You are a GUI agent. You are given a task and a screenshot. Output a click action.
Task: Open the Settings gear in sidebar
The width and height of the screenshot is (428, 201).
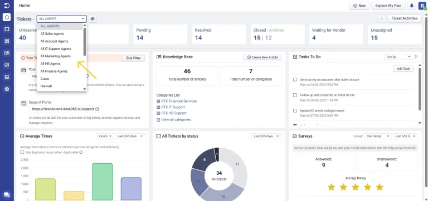click(7, 89)
